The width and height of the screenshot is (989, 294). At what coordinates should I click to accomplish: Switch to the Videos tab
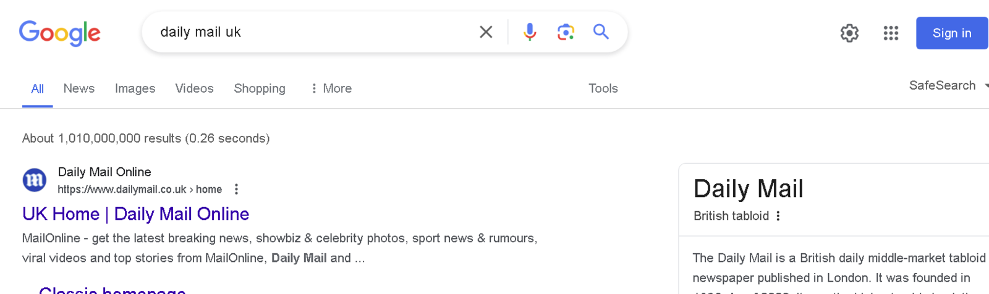click(x=194, y=88)
